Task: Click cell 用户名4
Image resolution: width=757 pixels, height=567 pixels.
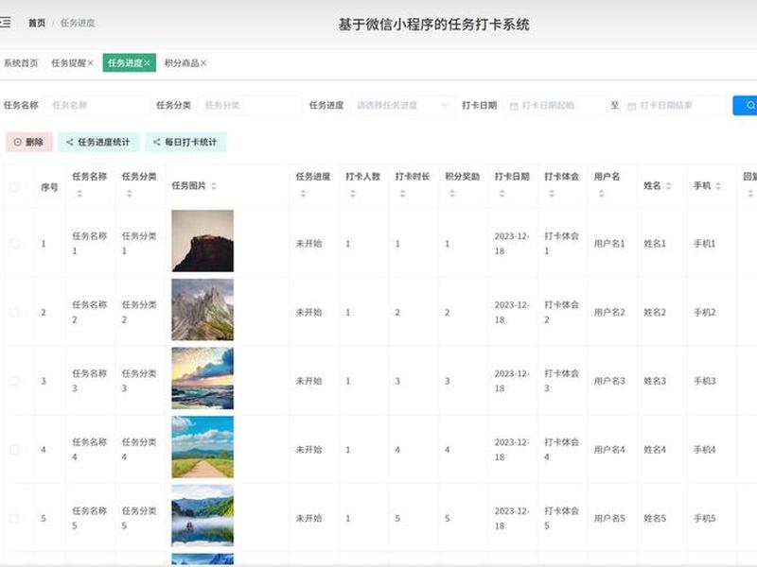Action: coord(609,450)
